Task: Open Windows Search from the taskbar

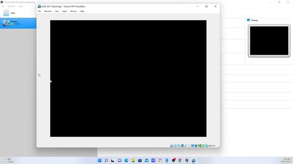Action: tap(106, 160)
